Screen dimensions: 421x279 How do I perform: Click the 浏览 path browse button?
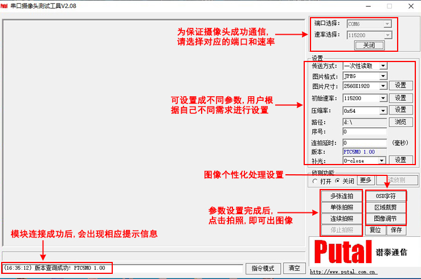coord(400,122)
